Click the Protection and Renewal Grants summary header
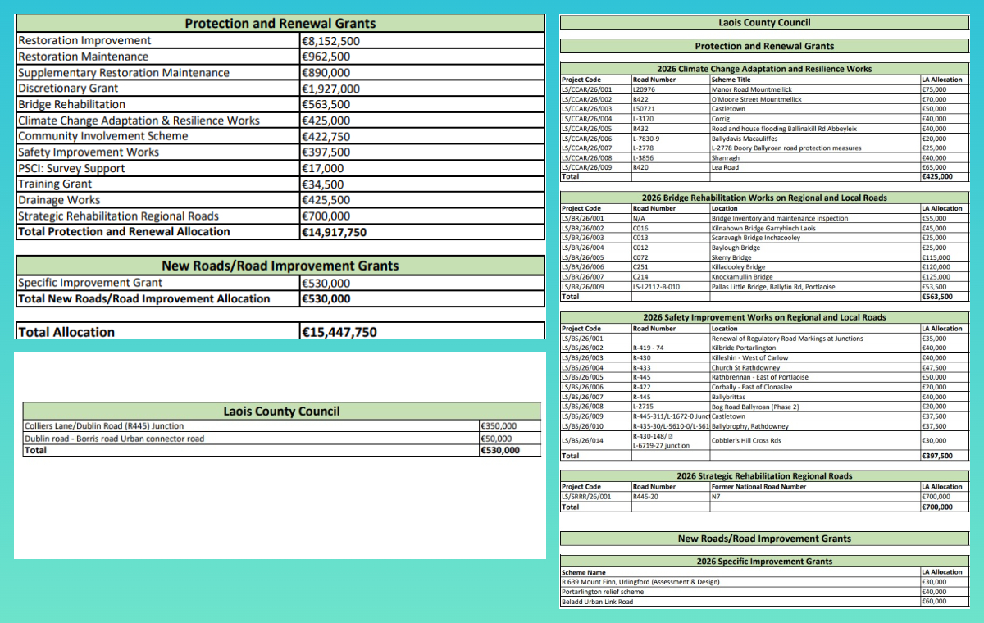Viewport: 984px width, 623px height. click(280, 24)
